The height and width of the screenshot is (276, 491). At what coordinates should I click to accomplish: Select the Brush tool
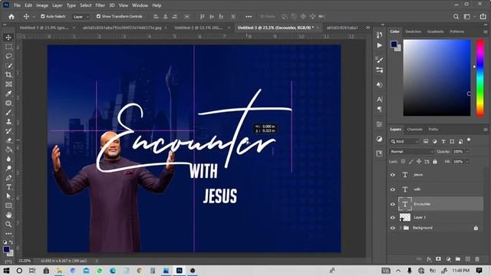click(x=8, y=113)
